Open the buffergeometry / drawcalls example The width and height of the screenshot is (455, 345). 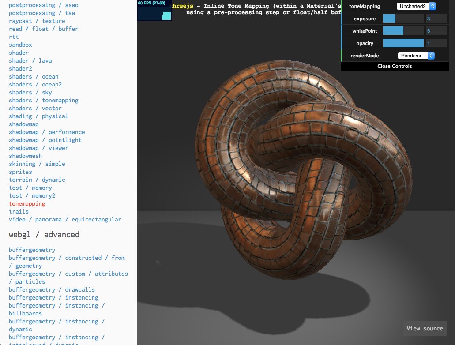click(x=52, y=289)
